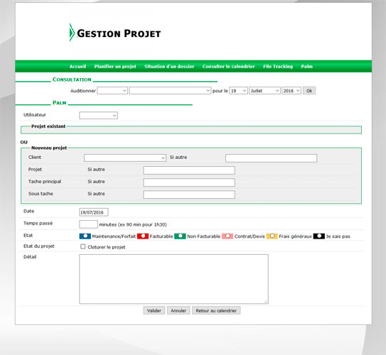Open the Juillet month dropdown
This screenshot has height=355, width=386.
coord(264,91)
